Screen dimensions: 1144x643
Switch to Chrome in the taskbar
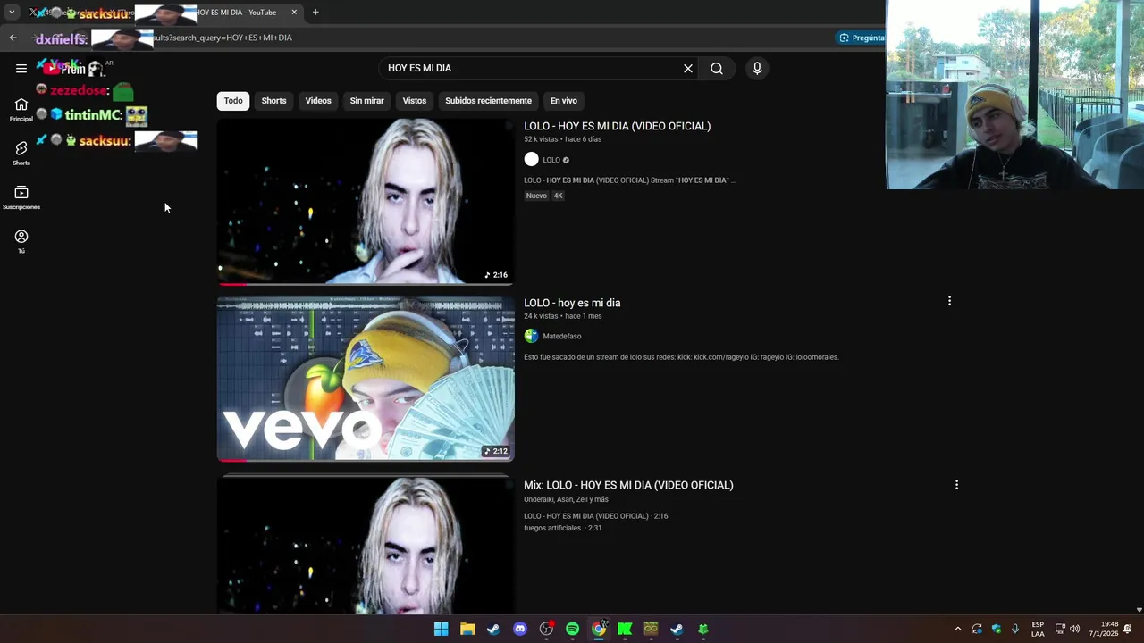[598, 630]
